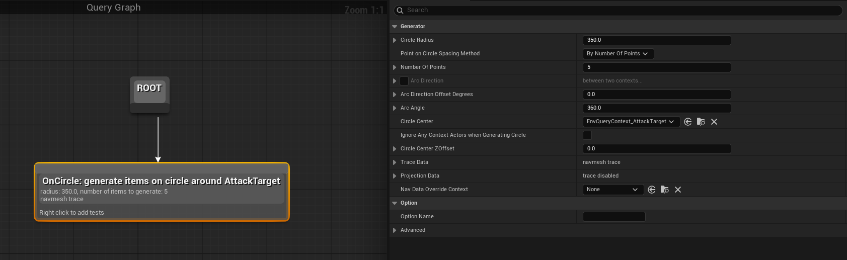Image resolution: width=847 pixels, height=260 pixels.
Task: Enable the Arc Direction checkbox
Action: 404,80
